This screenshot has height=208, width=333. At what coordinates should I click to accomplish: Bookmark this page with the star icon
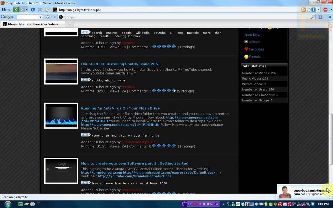(x=309, y=10)
